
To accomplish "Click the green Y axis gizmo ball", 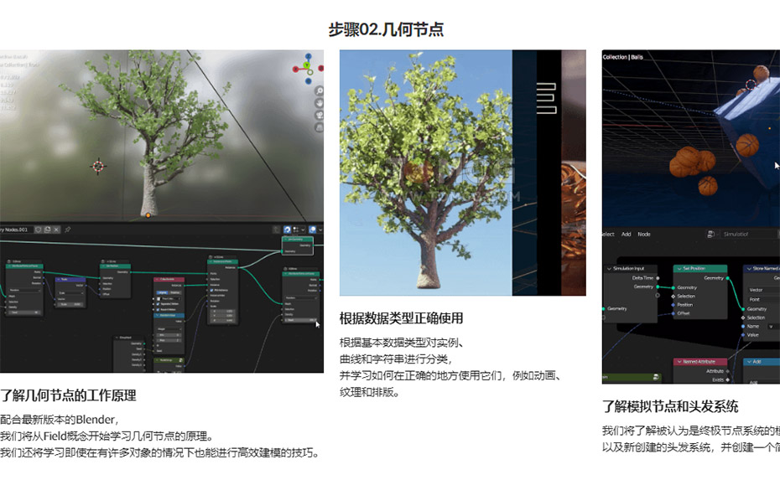I will [x=307, y=65].
